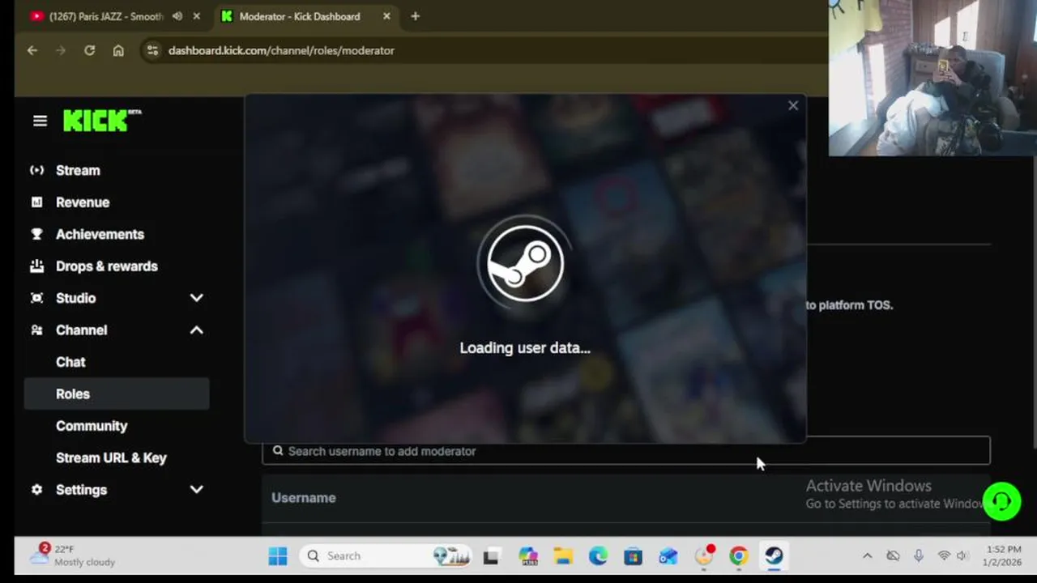The width and height of the screenshot is (1037, 583).
Task: Switch to the Paris JAZZ YouTube tab
Action: pyautogui.click(x=105, y=16)
